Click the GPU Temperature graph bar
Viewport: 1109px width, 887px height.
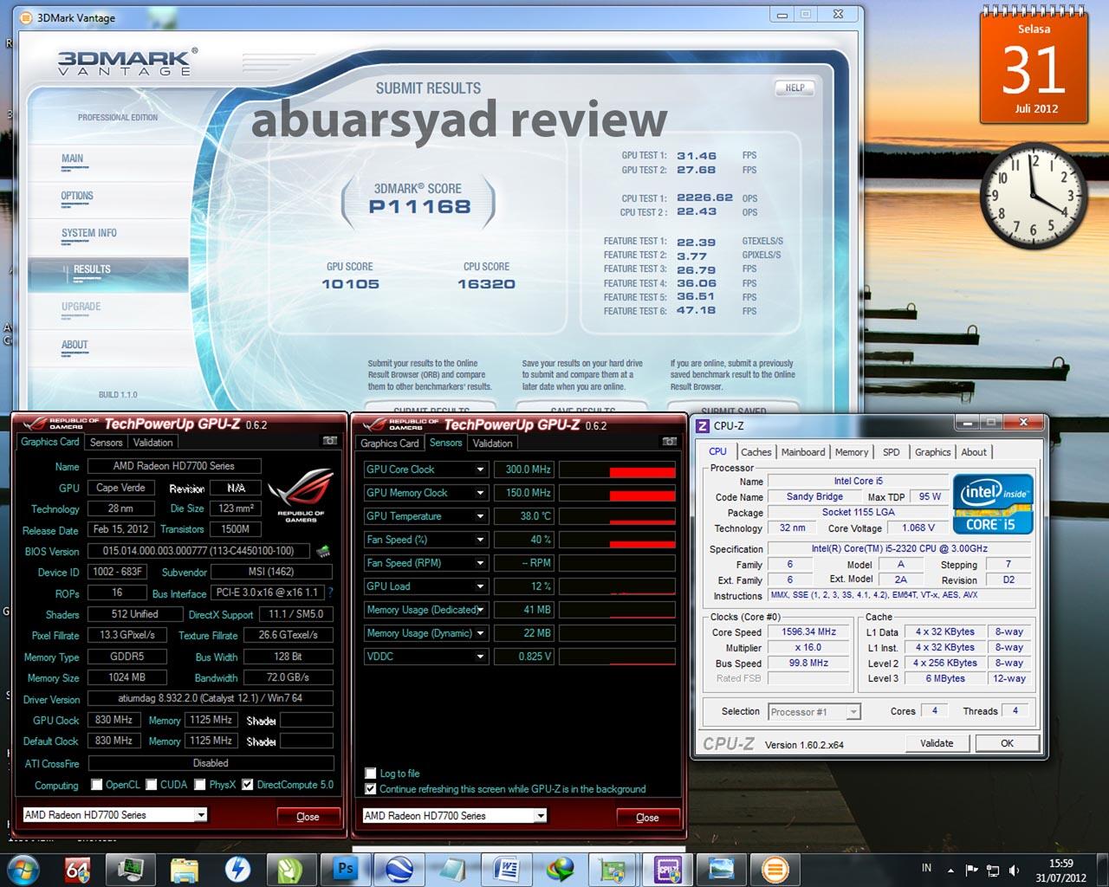[617, 516]
